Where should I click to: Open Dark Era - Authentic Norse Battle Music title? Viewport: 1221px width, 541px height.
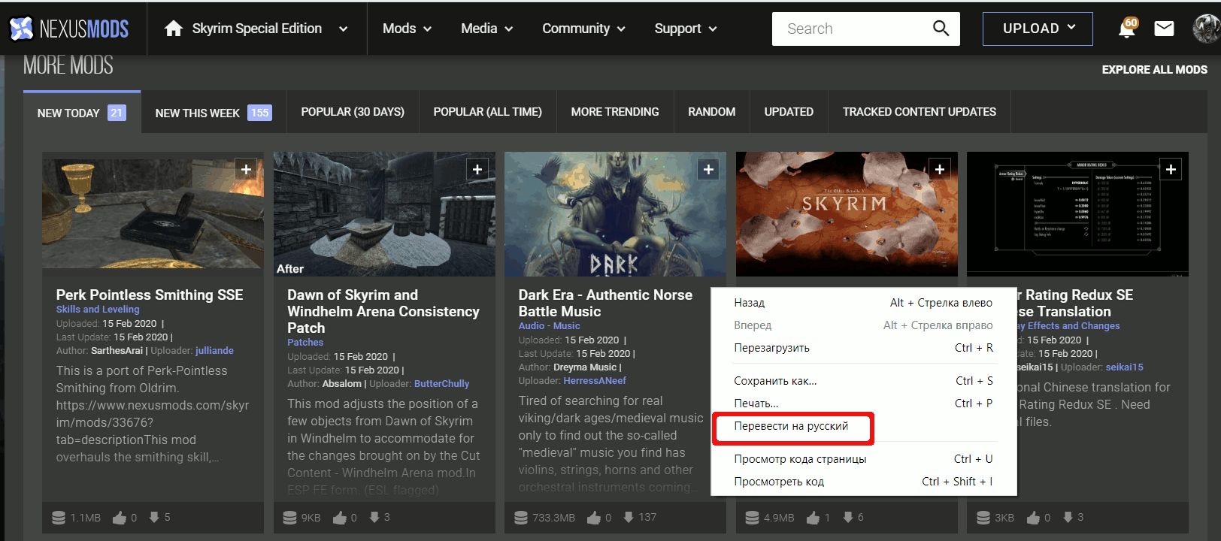point(605,304)
